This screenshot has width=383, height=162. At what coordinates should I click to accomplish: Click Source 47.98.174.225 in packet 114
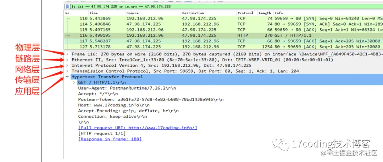click(144, 24)
